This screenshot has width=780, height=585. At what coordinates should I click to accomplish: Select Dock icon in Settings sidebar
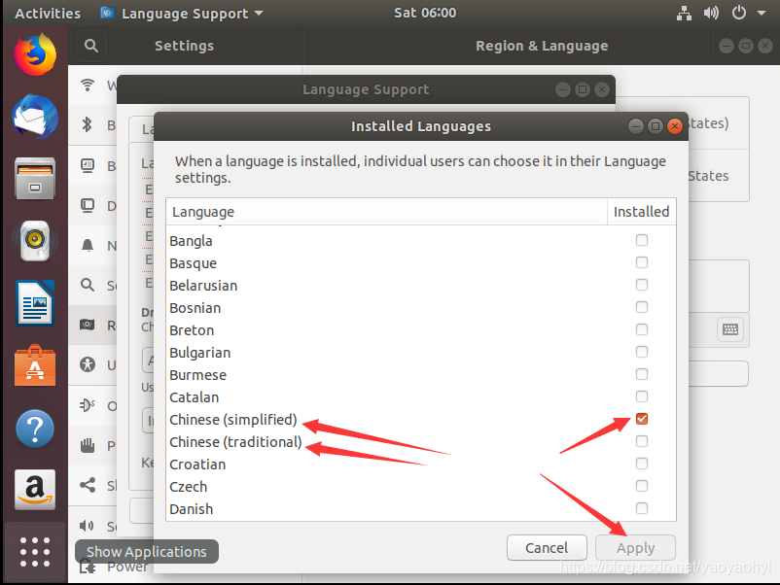[x=88, y=205]
